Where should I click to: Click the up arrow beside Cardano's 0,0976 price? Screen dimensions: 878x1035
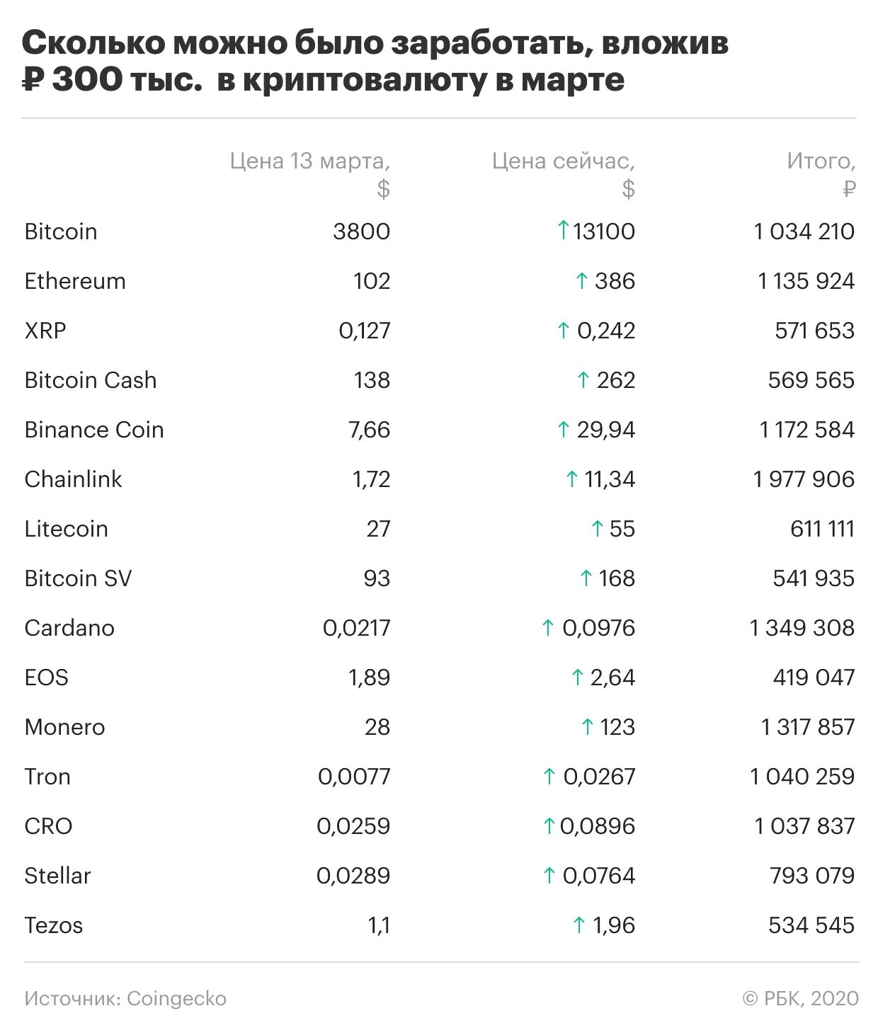pyautogui.click(x=547, y=628)
